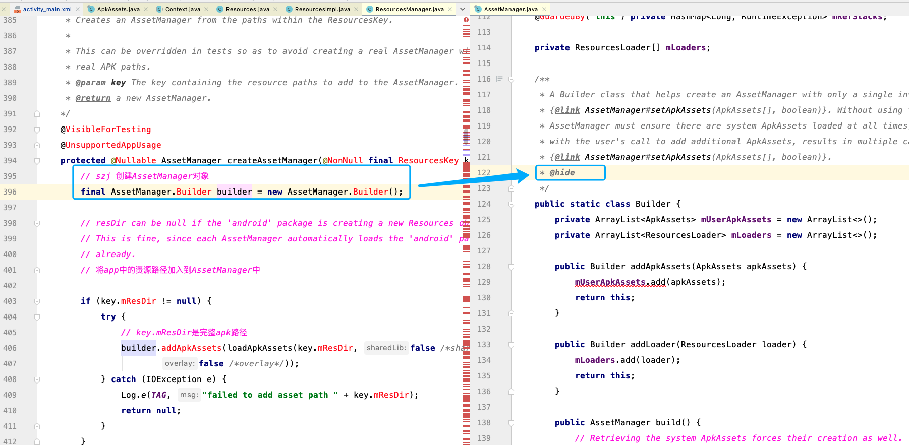Fold marker at createAssetManager line 394
The width and height of the screenshot is (909, 445).
(x=37, y=161)
